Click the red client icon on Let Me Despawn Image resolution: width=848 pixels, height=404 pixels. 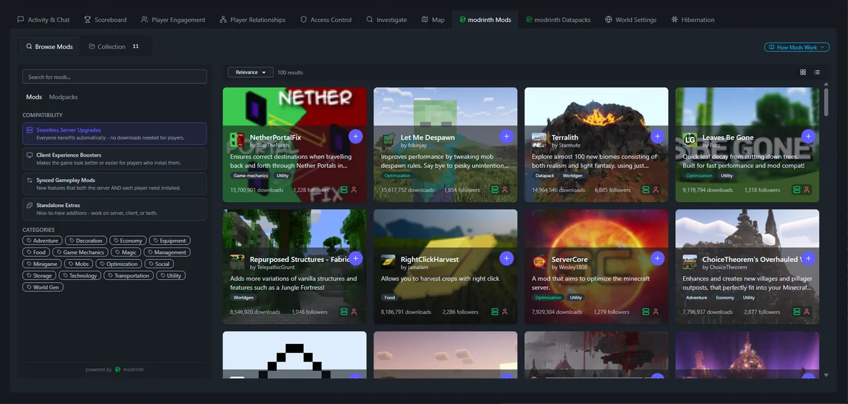coord(504,190)
